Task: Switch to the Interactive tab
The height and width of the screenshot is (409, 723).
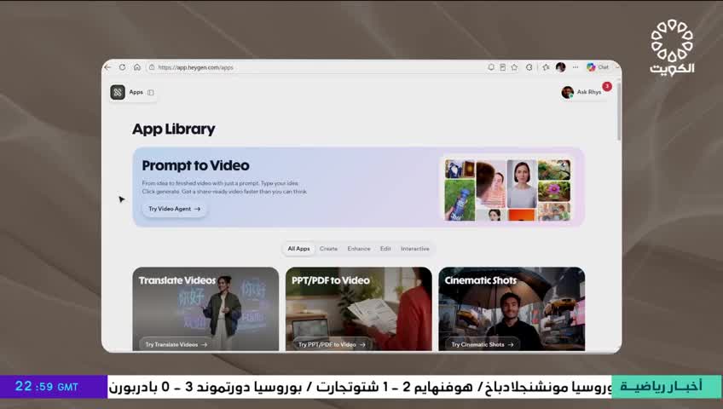Action: 415,249
